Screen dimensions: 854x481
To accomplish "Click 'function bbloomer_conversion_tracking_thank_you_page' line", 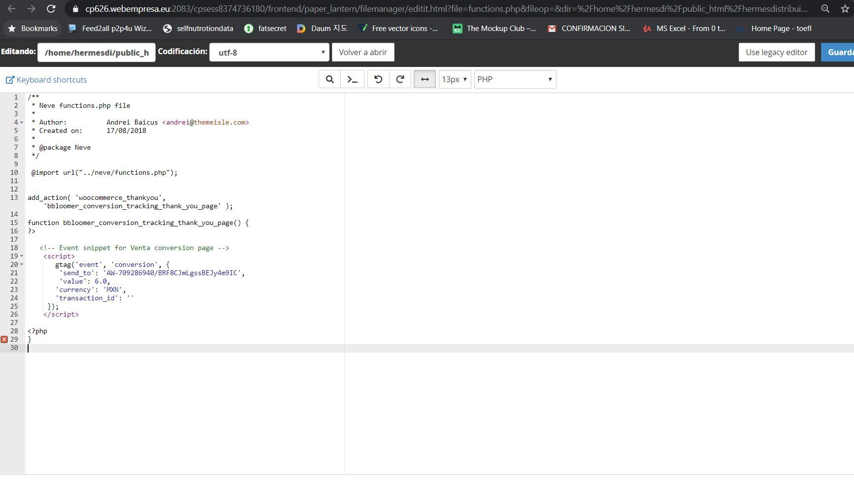I will pyautogui.click(x=138, y=223).
